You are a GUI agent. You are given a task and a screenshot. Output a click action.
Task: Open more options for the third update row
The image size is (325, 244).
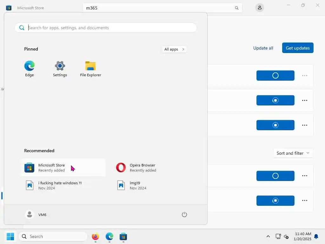point(304,125)
